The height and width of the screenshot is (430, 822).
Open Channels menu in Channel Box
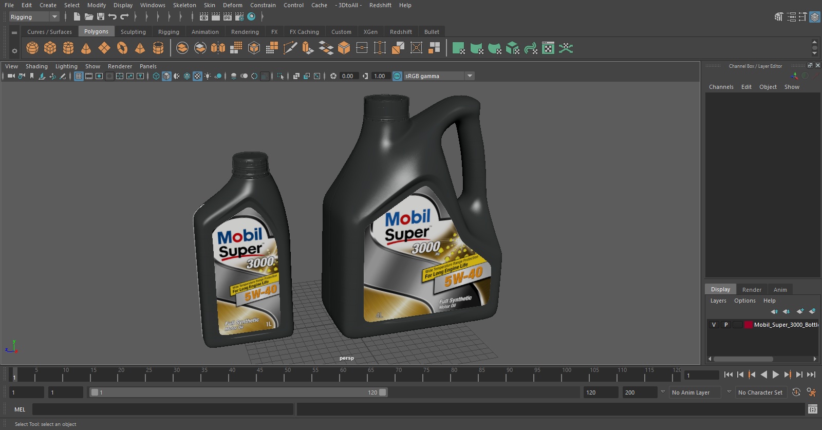[721, 87]
